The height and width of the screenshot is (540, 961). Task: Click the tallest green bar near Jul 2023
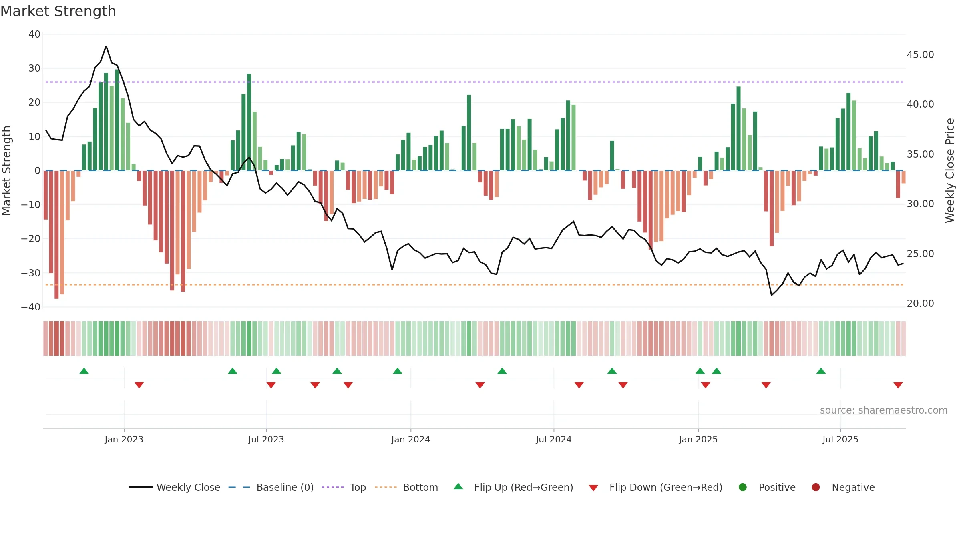(249, 122)
